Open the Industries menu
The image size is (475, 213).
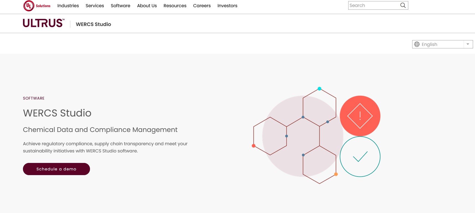(68, 6)
